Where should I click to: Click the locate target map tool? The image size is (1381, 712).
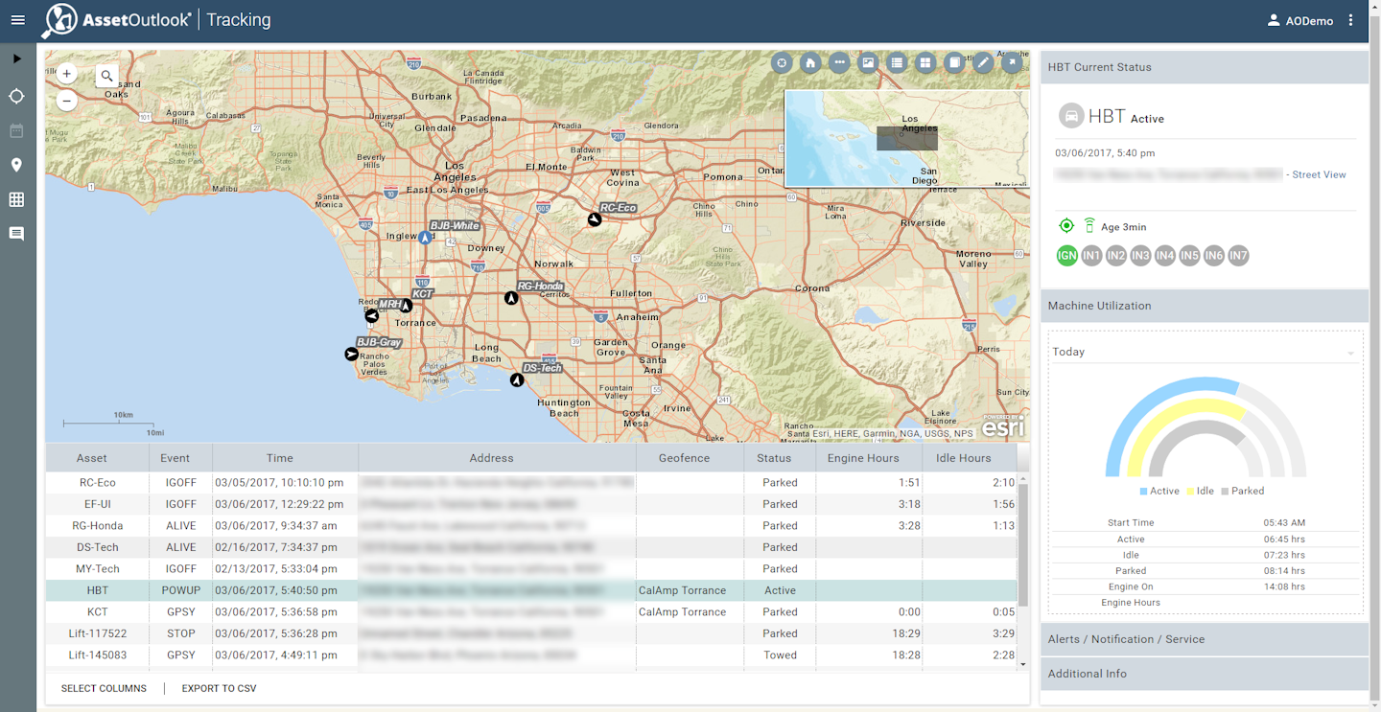pos(782,63)
